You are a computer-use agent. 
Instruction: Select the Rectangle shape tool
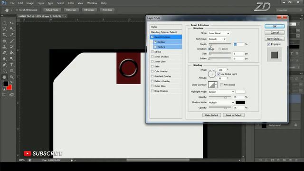[x=11, y=71]
